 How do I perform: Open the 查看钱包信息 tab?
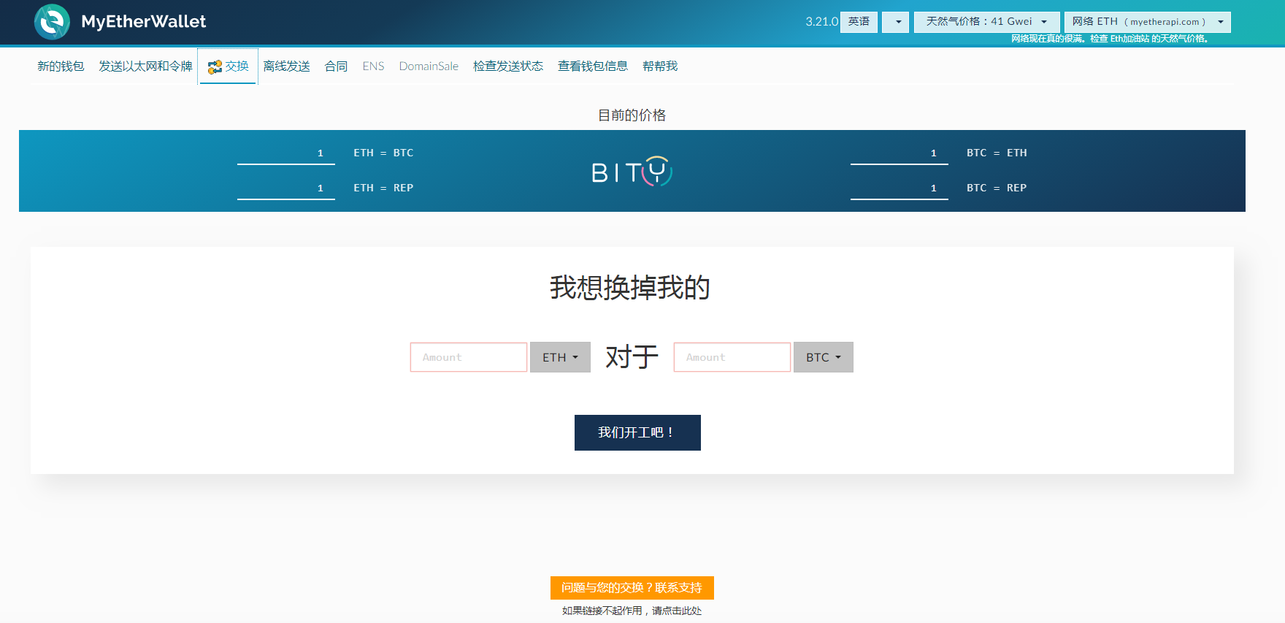point(593,66)
